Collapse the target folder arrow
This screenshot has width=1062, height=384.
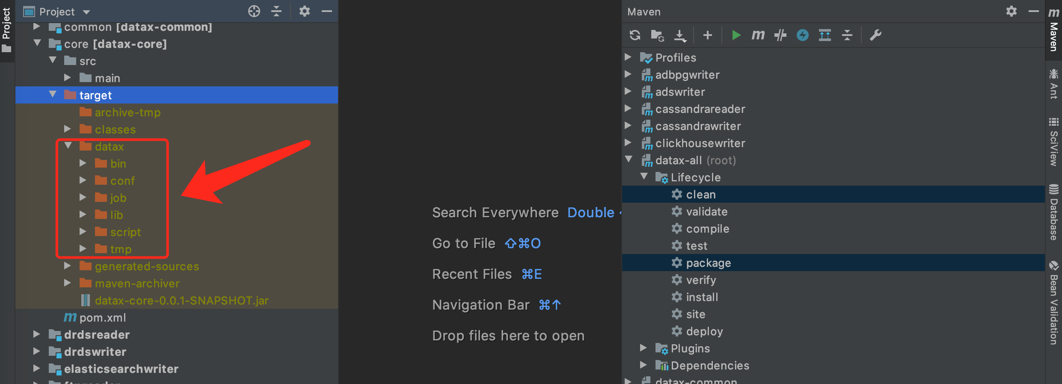[x=53, y=95]
